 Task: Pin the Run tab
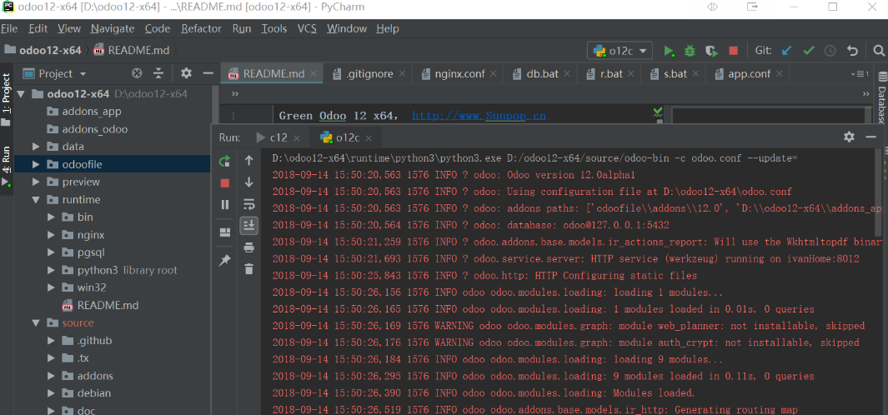coord(225,261)
